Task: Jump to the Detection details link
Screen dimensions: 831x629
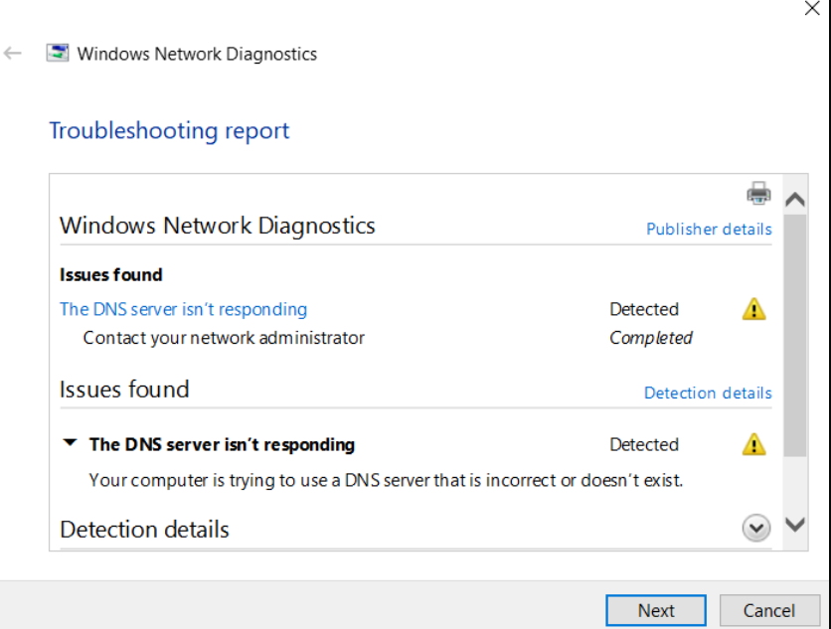Action: point(708,393)
